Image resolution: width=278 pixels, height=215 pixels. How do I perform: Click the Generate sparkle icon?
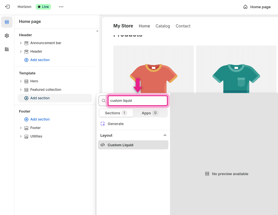click(x=103, y=124)
